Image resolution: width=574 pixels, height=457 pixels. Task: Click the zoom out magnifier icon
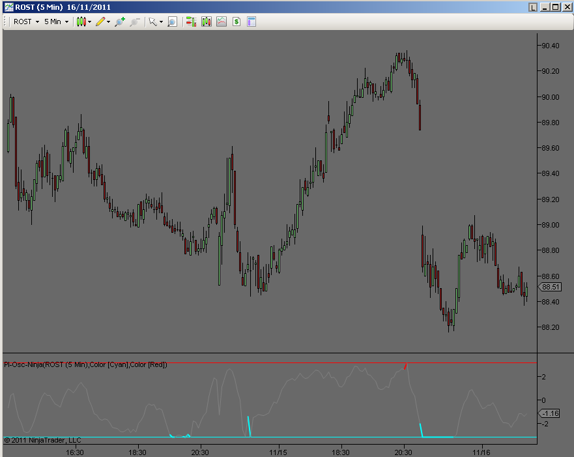pyautogui.click(x=135, y=22)
